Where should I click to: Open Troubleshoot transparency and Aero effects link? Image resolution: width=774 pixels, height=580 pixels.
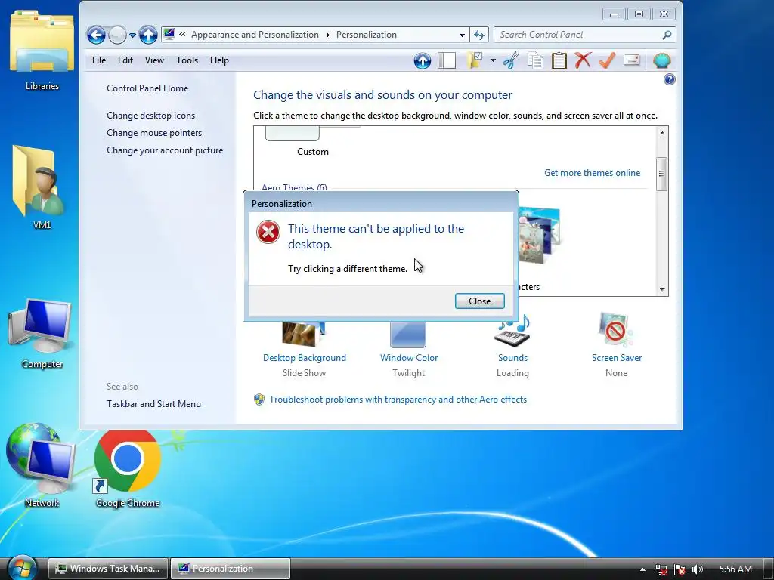click(398, 400)
